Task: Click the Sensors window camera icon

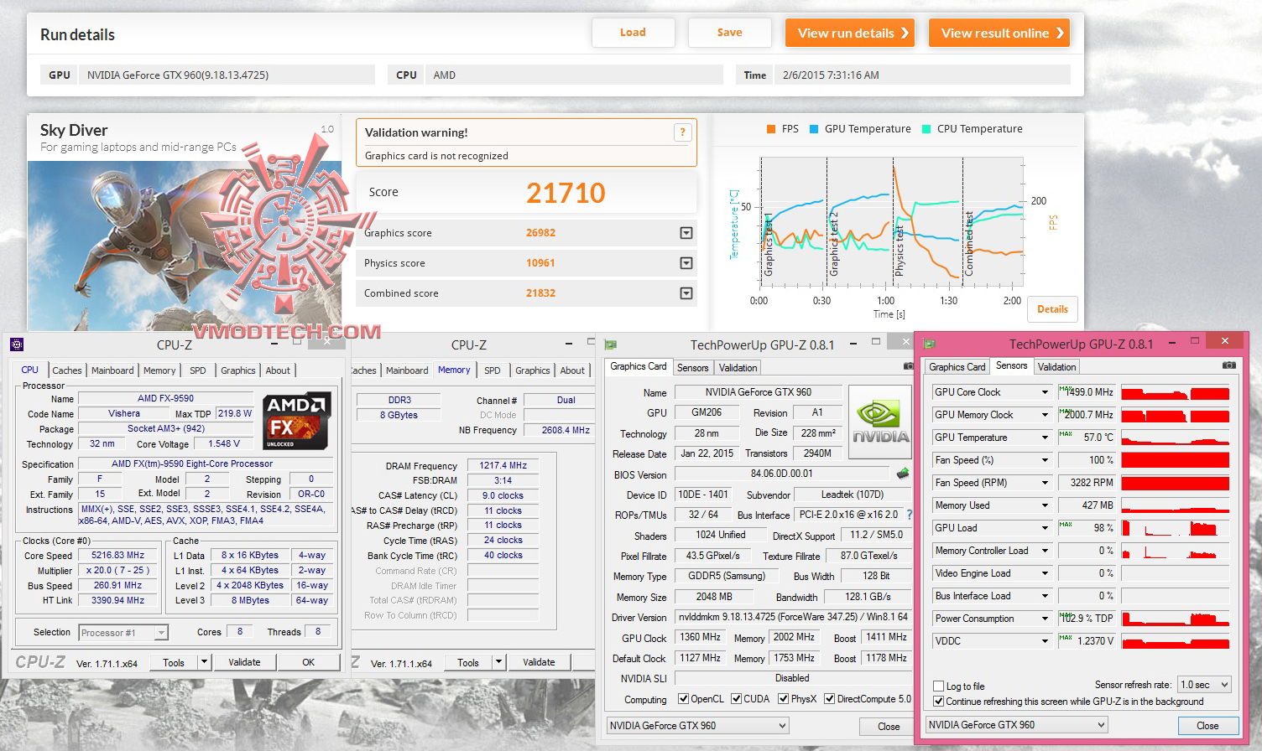Action: [1229, 365]
